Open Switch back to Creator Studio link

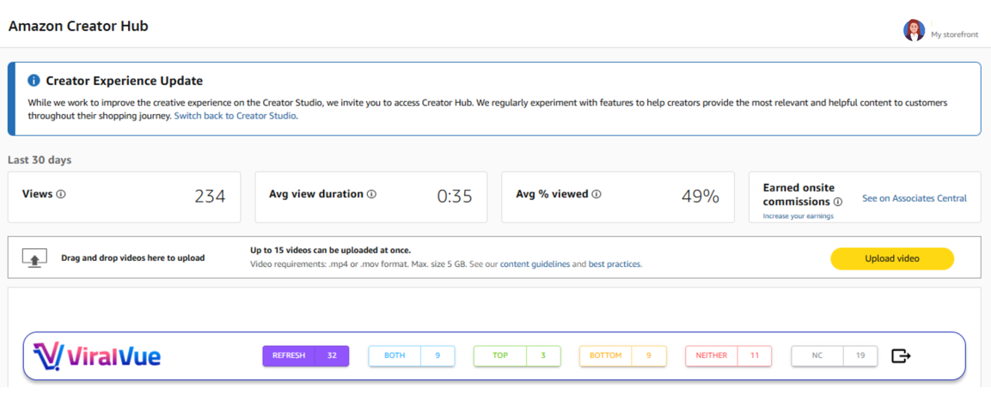pyautogui.click(x=235, y=116)
